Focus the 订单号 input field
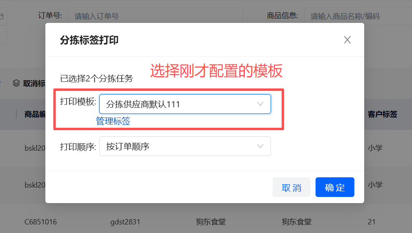 pyautogui.click(x=155, y=16)
